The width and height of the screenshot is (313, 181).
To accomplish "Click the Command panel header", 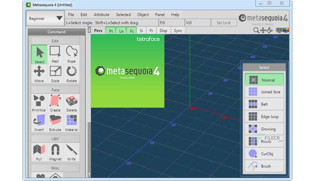I will coord(57,32).
